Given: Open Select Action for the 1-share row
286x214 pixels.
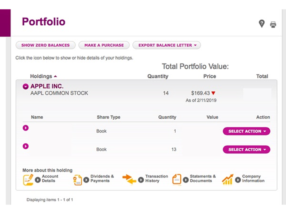Looking at the screenshot, I should [x=246, y=131].
